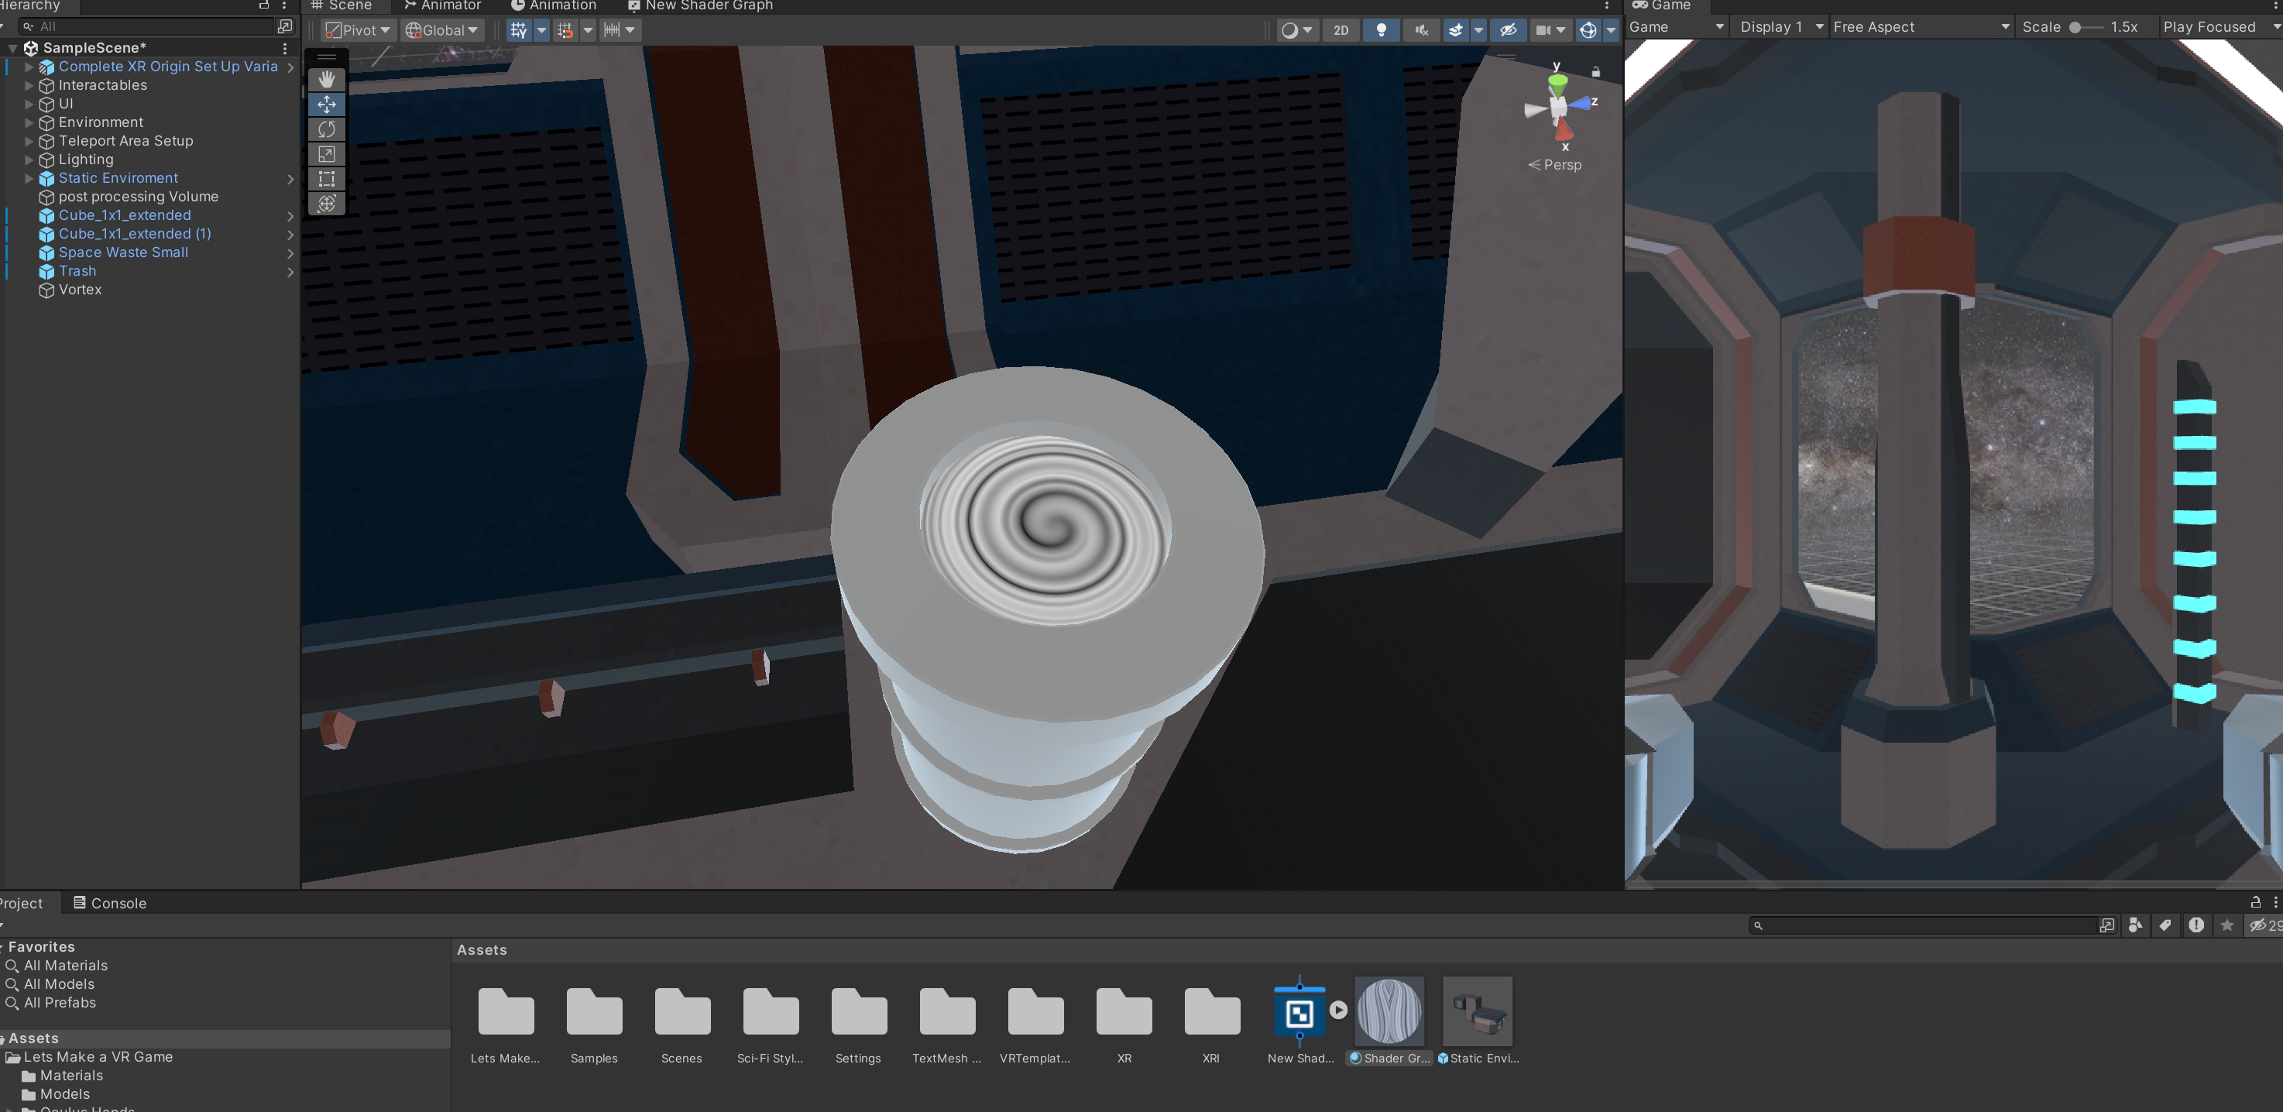Click the Shader Graph material thumbnail

(1389, 1011)
